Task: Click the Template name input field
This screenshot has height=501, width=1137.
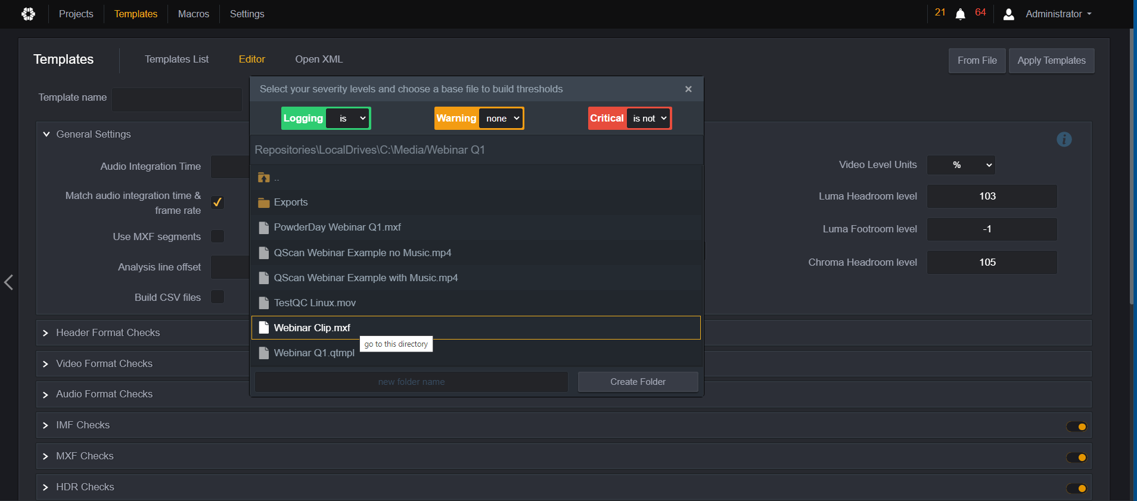Action: point(177,99)
